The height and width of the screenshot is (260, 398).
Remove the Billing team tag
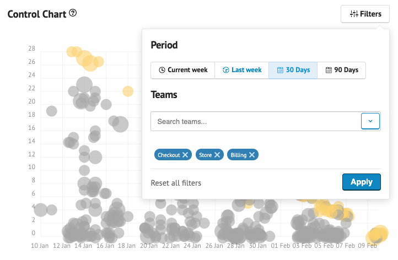coord(252,155)
